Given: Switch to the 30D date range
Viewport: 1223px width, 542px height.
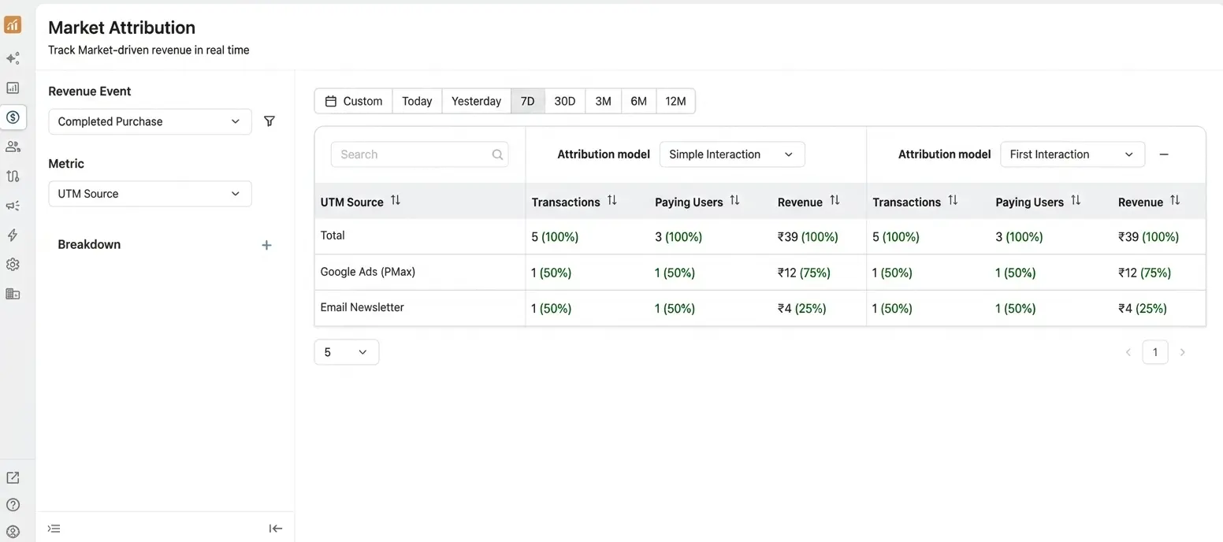Looking at the screenshot, I should pos(564,101).
